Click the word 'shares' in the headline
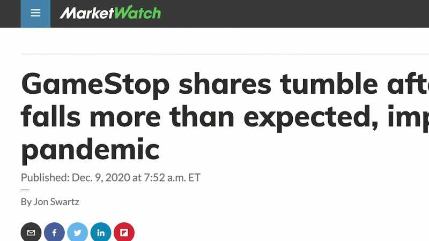Image resolution: width=429 pixels, height=241 pixels. pyautogui.click(x=225, y=84)
